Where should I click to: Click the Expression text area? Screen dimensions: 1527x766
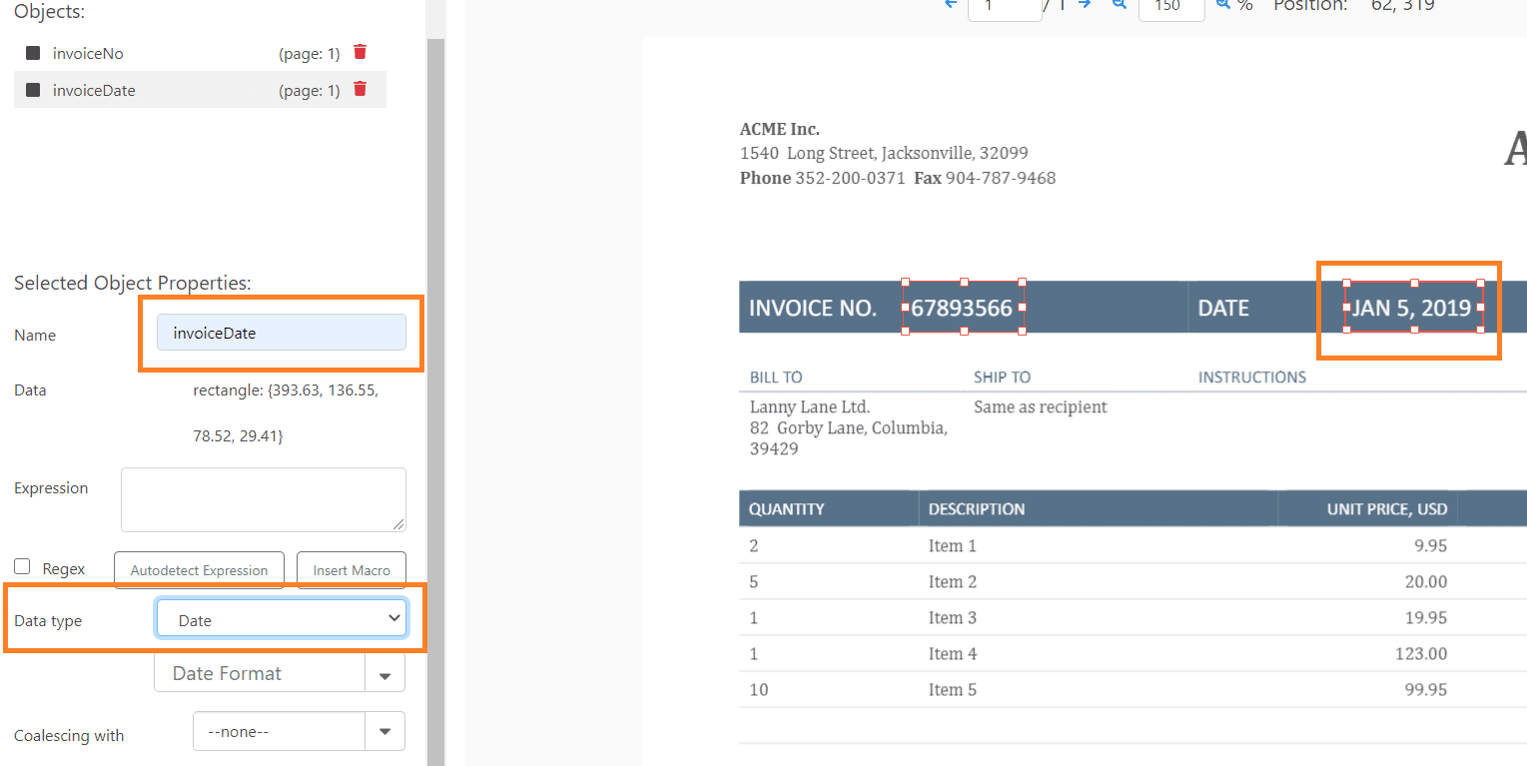(x=263, y=498)
